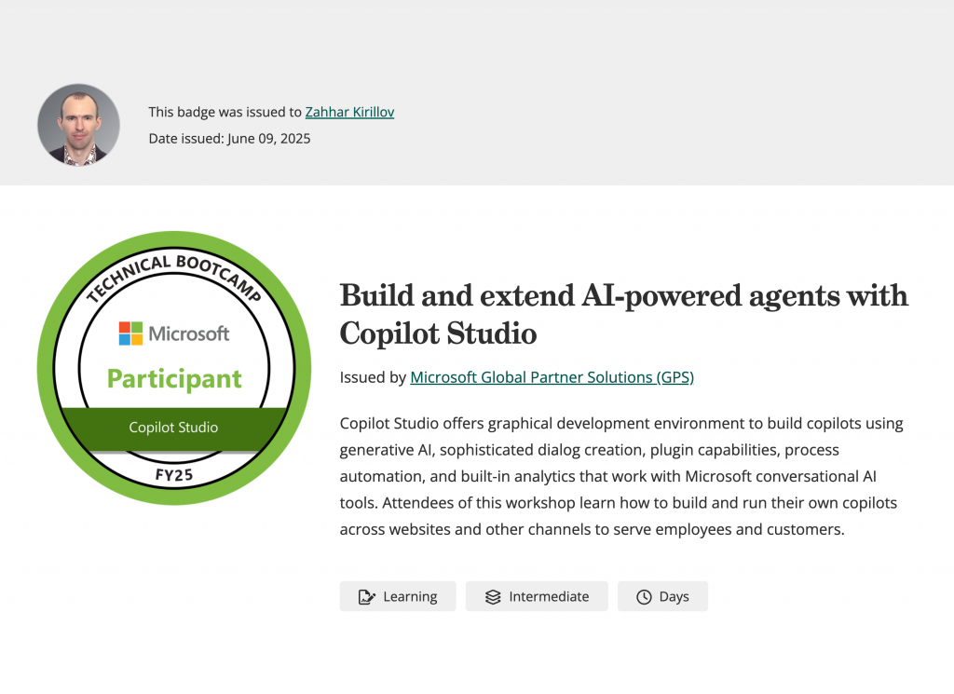The height and width of the screenshot is (694, 954).
Task: Select the Intermediate level tag label
Action: point(549,597)
